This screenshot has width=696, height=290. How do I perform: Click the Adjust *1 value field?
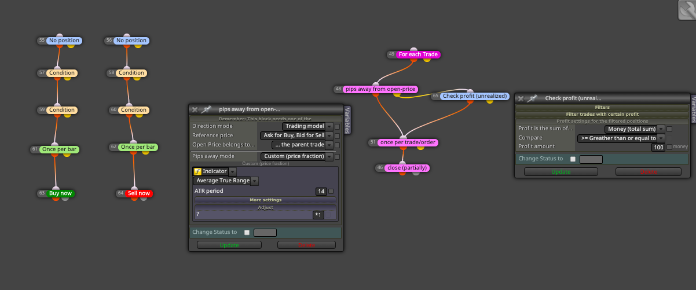318,215
